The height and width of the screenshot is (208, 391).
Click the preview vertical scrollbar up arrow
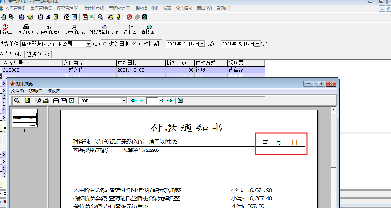tap(333, 109)
